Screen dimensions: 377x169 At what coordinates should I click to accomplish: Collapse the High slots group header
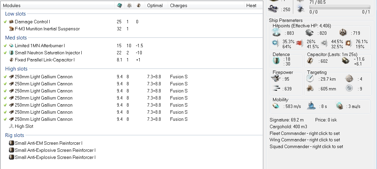click(x=16, y=69)
